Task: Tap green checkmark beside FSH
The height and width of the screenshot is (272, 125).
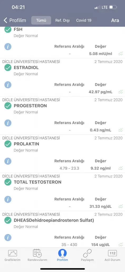Action: point(8,29)
